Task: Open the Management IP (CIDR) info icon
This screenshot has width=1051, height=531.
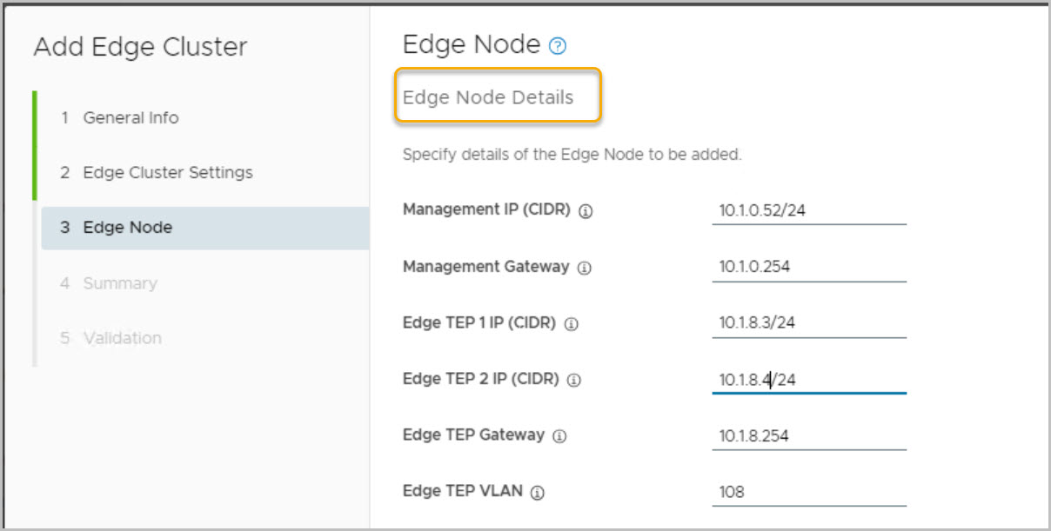Action: click(586, 211)
